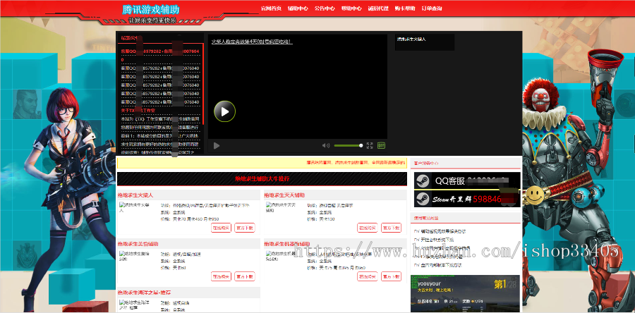Open 诚招代理 in the top navigation
This screenshot has height=313, width=635.
point(378,8)
